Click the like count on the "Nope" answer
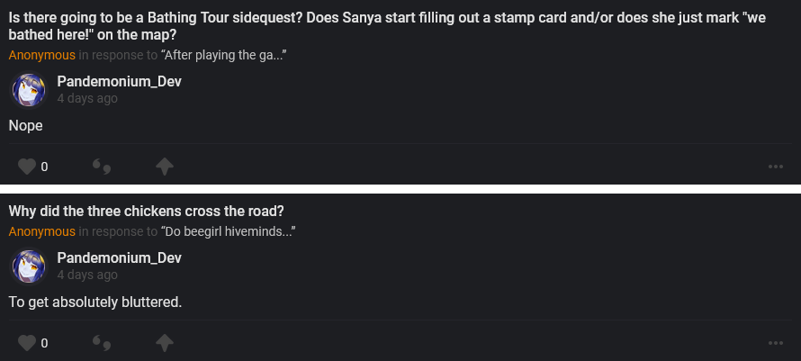The width and height of the screenshot is (801, 361). pyautogui.click(x=44, y=167)
